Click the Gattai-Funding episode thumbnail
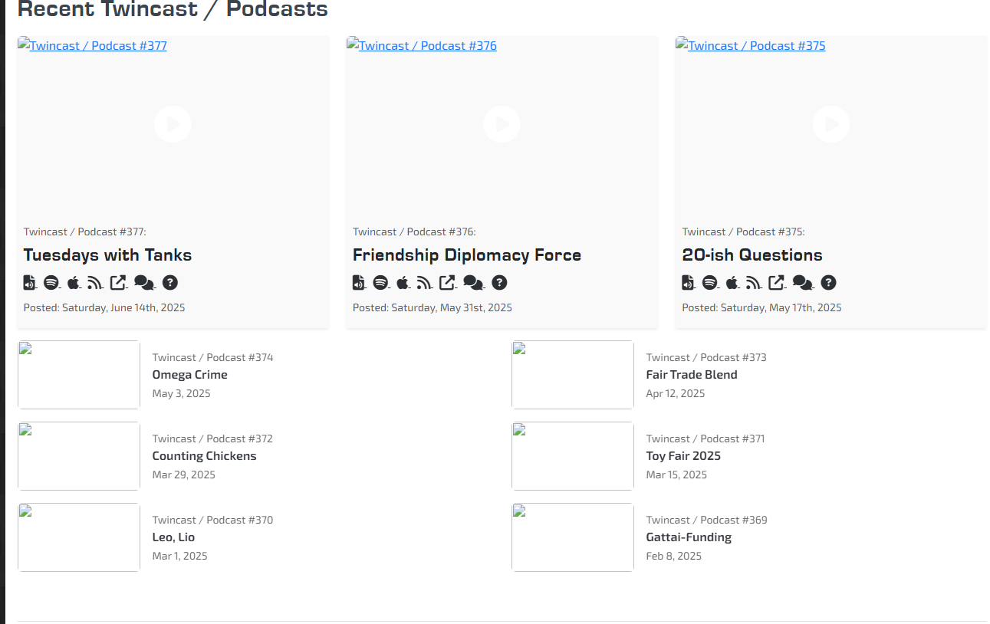 pyautogui.click(x=573, y=537)
